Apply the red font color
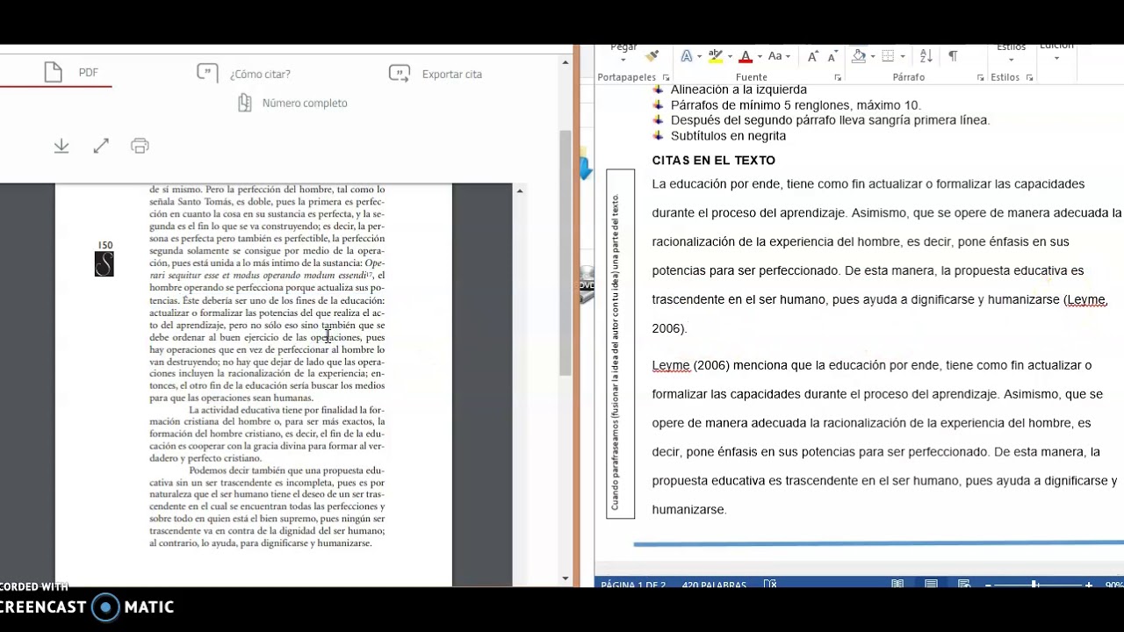Image resolution: width=1124 pixels, height=632 pixels. click(x=746, y=56)
